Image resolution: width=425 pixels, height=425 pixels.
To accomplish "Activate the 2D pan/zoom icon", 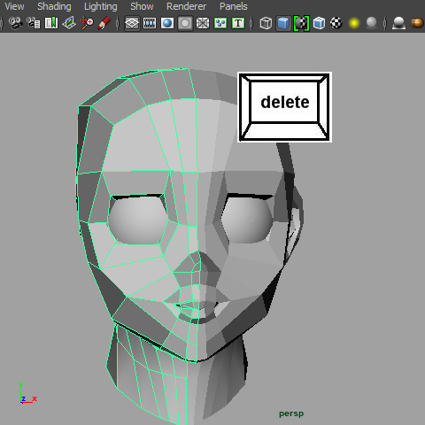I will 87,23.
